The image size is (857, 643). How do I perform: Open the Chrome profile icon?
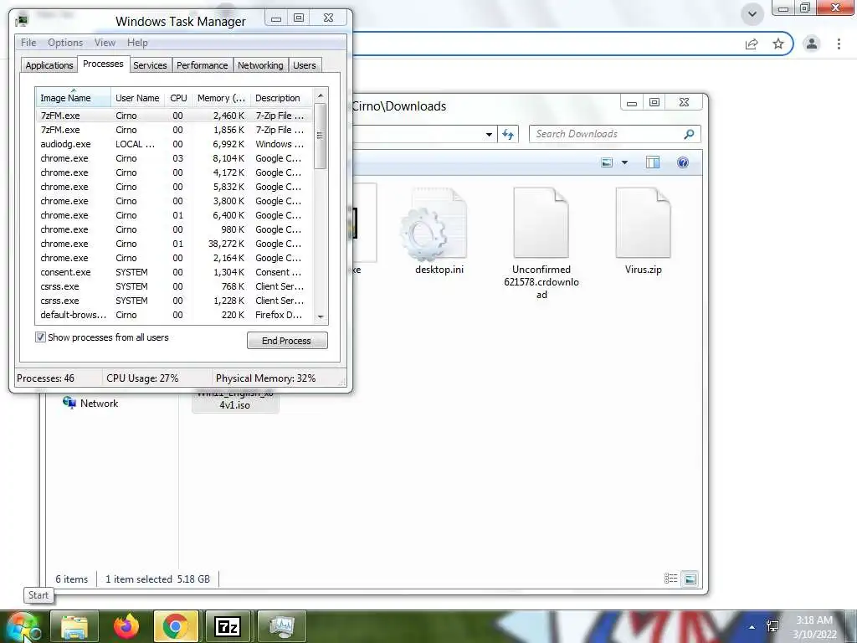coord(812,44)
